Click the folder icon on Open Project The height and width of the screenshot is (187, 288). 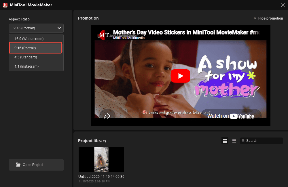(x=18, y=165)
